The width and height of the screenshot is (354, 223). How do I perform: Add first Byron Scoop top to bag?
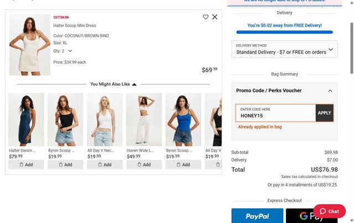pyautogui.click(x=65, y=164)
